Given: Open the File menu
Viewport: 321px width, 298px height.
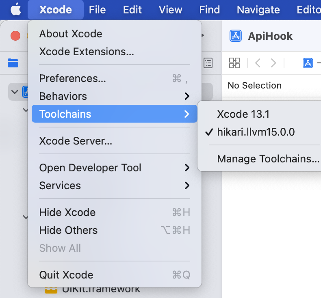Looking at the screenshot, I should tap(97, 10).
